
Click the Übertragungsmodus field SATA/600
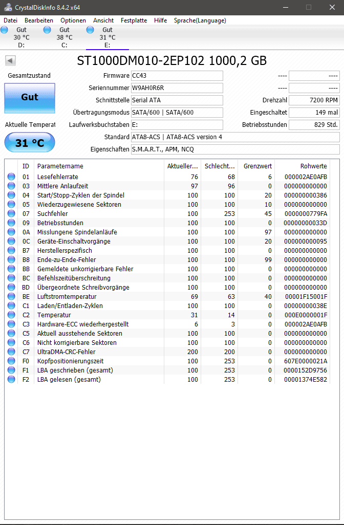click(177, 113)
